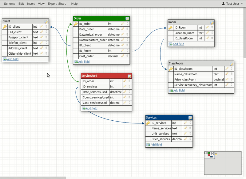246x179 pixels.
Task: Click the minimap overview in the bottom-right corner
Action: 224,163
